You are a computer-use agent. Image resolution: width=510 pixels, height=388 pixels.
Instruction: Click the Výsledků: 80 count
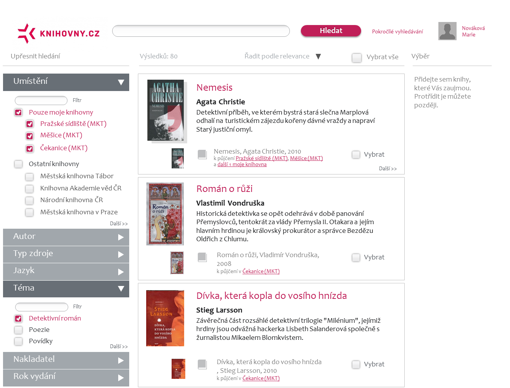pos(158,56)
